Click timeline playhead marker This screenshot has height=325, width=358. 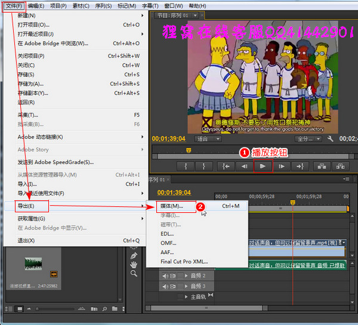coord(293,202)
